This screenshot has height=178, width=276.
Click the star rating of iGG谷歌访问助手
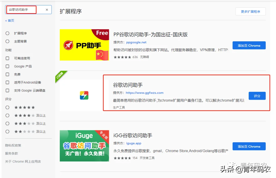[122, 158]
